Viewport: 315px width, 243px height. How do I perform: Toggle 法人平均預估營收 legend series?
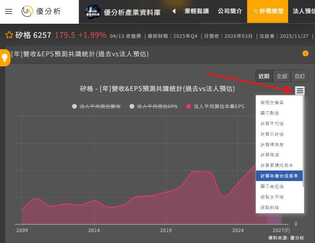(x=96, y=106)
